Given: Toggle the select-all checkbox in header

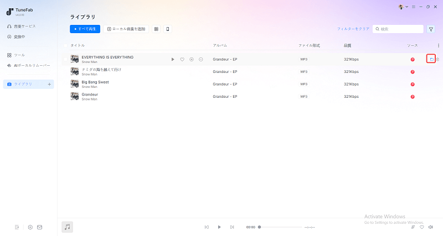Looking at the screenshot, I should (65, 45).
